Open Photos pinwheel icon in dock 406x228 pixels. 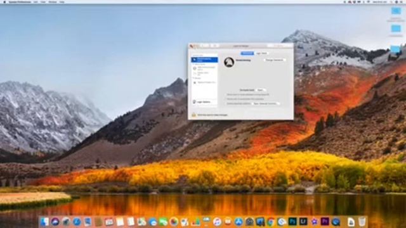(173, 222)
